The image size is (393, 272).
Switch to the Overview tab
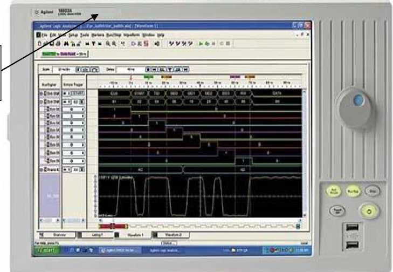point(58,235)
